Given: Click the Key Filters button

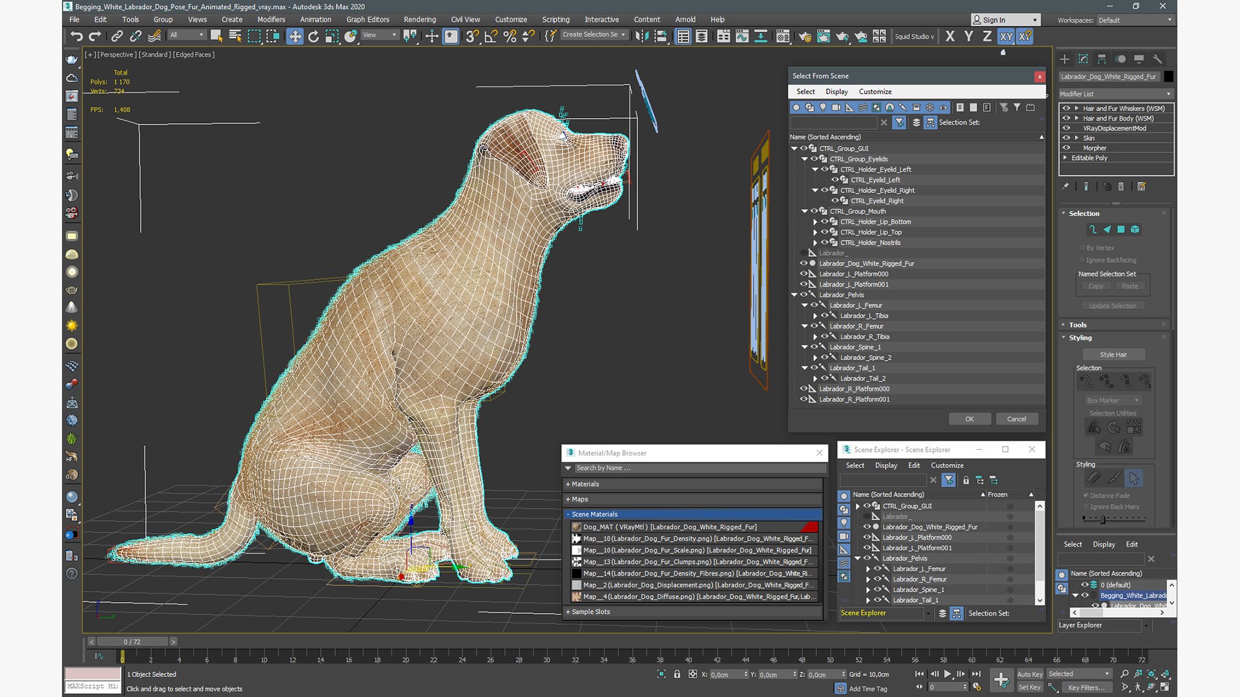Looking at the screenshot, I should 1086,687.
